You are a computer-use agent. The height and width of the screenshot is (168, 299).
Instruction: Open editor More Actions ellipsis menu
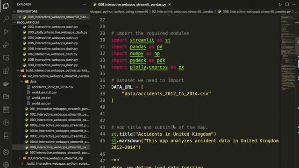click(293, 4)
